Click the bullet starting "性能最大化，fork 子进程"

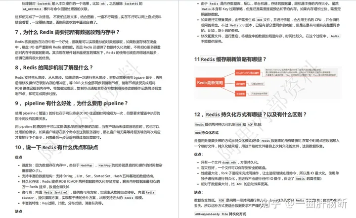tap(270, 176)
